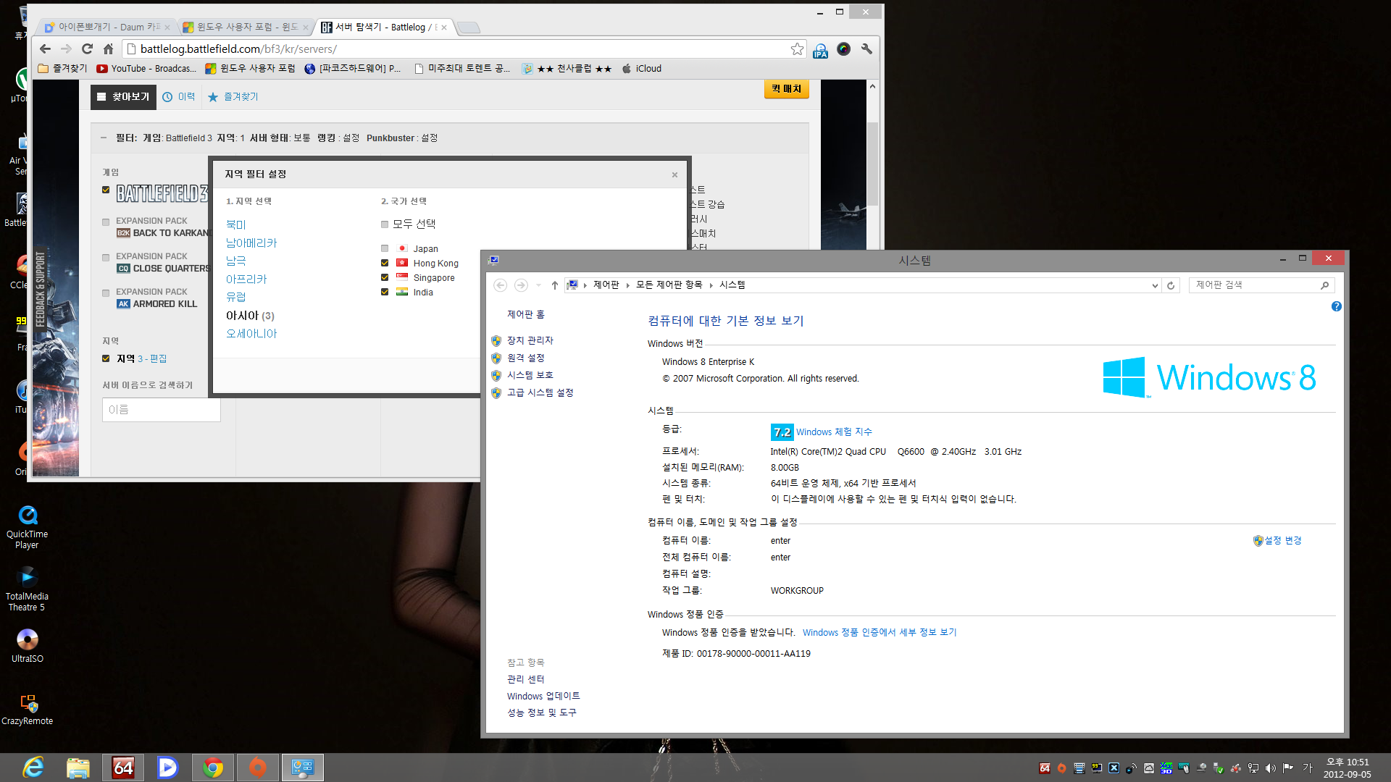Click Chrome's back arrow button
The height and width of the screenshot is (782, 1391).
(45, 49)
